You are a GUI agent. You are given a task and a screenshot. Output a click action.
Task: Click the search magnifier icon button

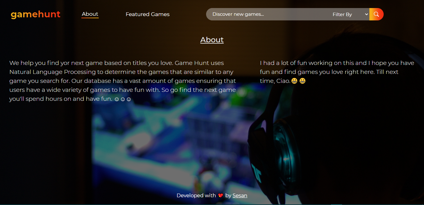click(377, 14)
